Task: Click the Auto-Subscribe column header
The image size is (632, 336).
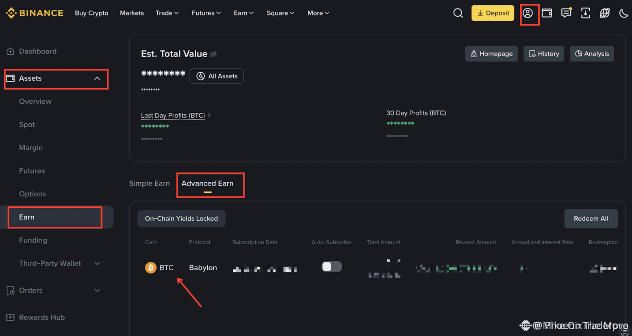Action: (x=331, y=242)
